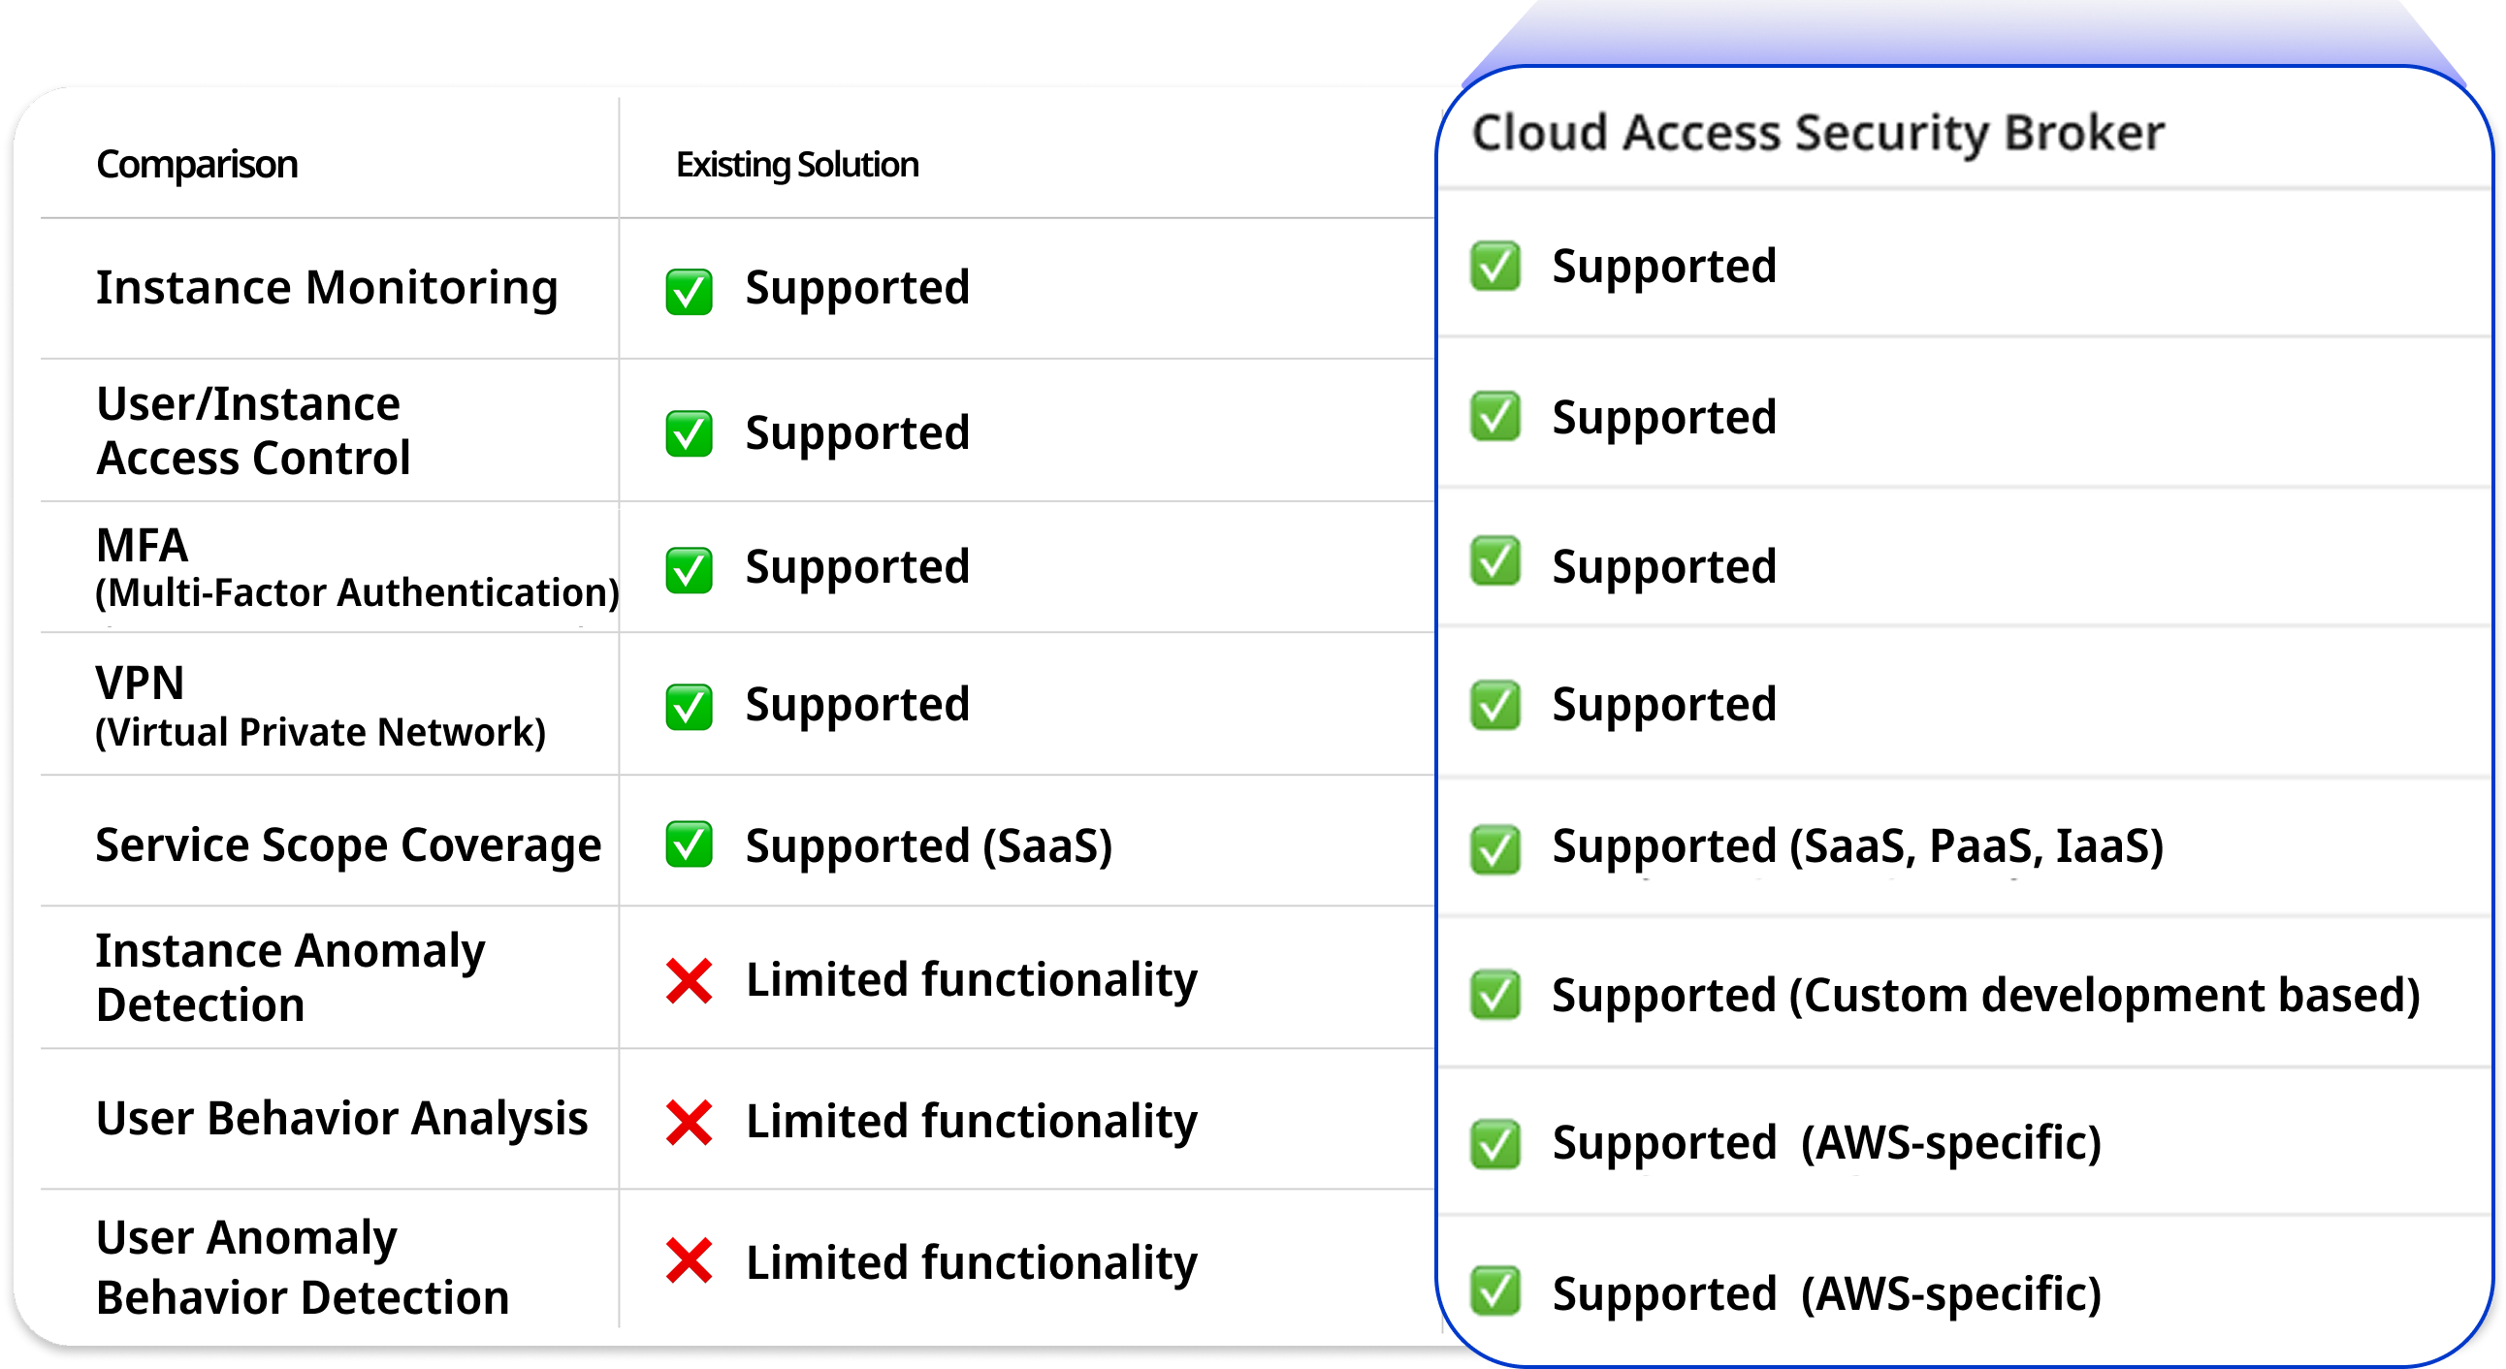Click red X icon for User Behavior Analysis
This screenshot has width=2506, height=1369.
coord(689,1122)
